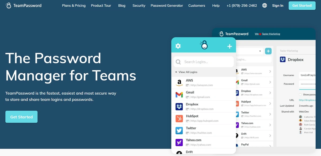Expand the Gmail row chevron in the dashboard list
The image size is (321, 156).
click(x=270, y=82)
